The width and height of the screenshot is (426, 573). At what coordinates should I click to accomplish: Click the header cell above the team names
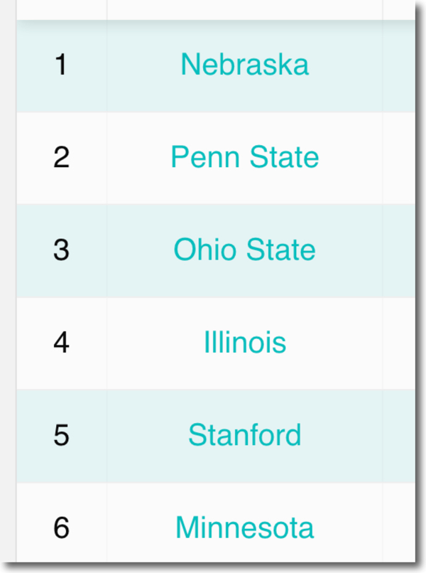244,9
